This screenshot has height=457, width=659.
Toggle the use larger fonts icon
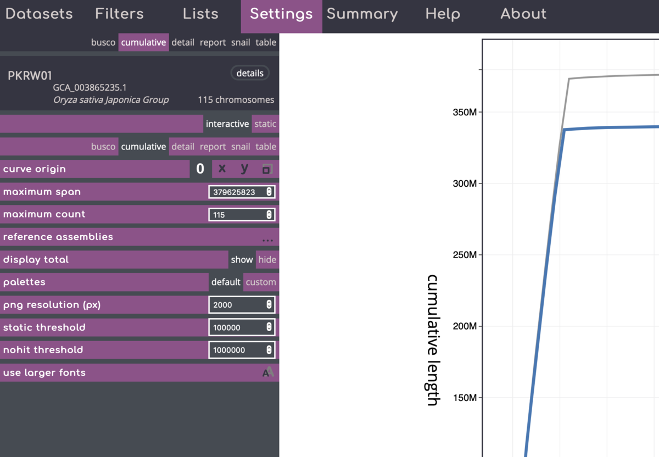(x=268, y=372)
